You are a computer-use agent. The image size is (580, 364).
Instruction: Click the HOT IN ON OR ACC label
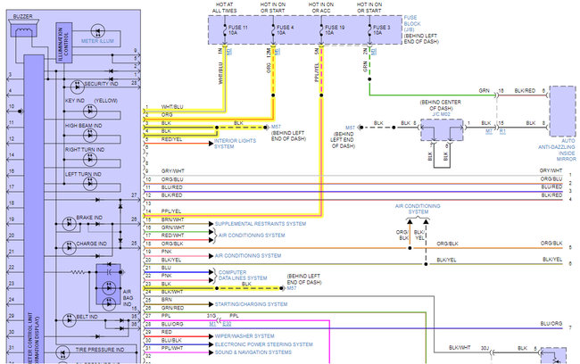tap(321, 8)
